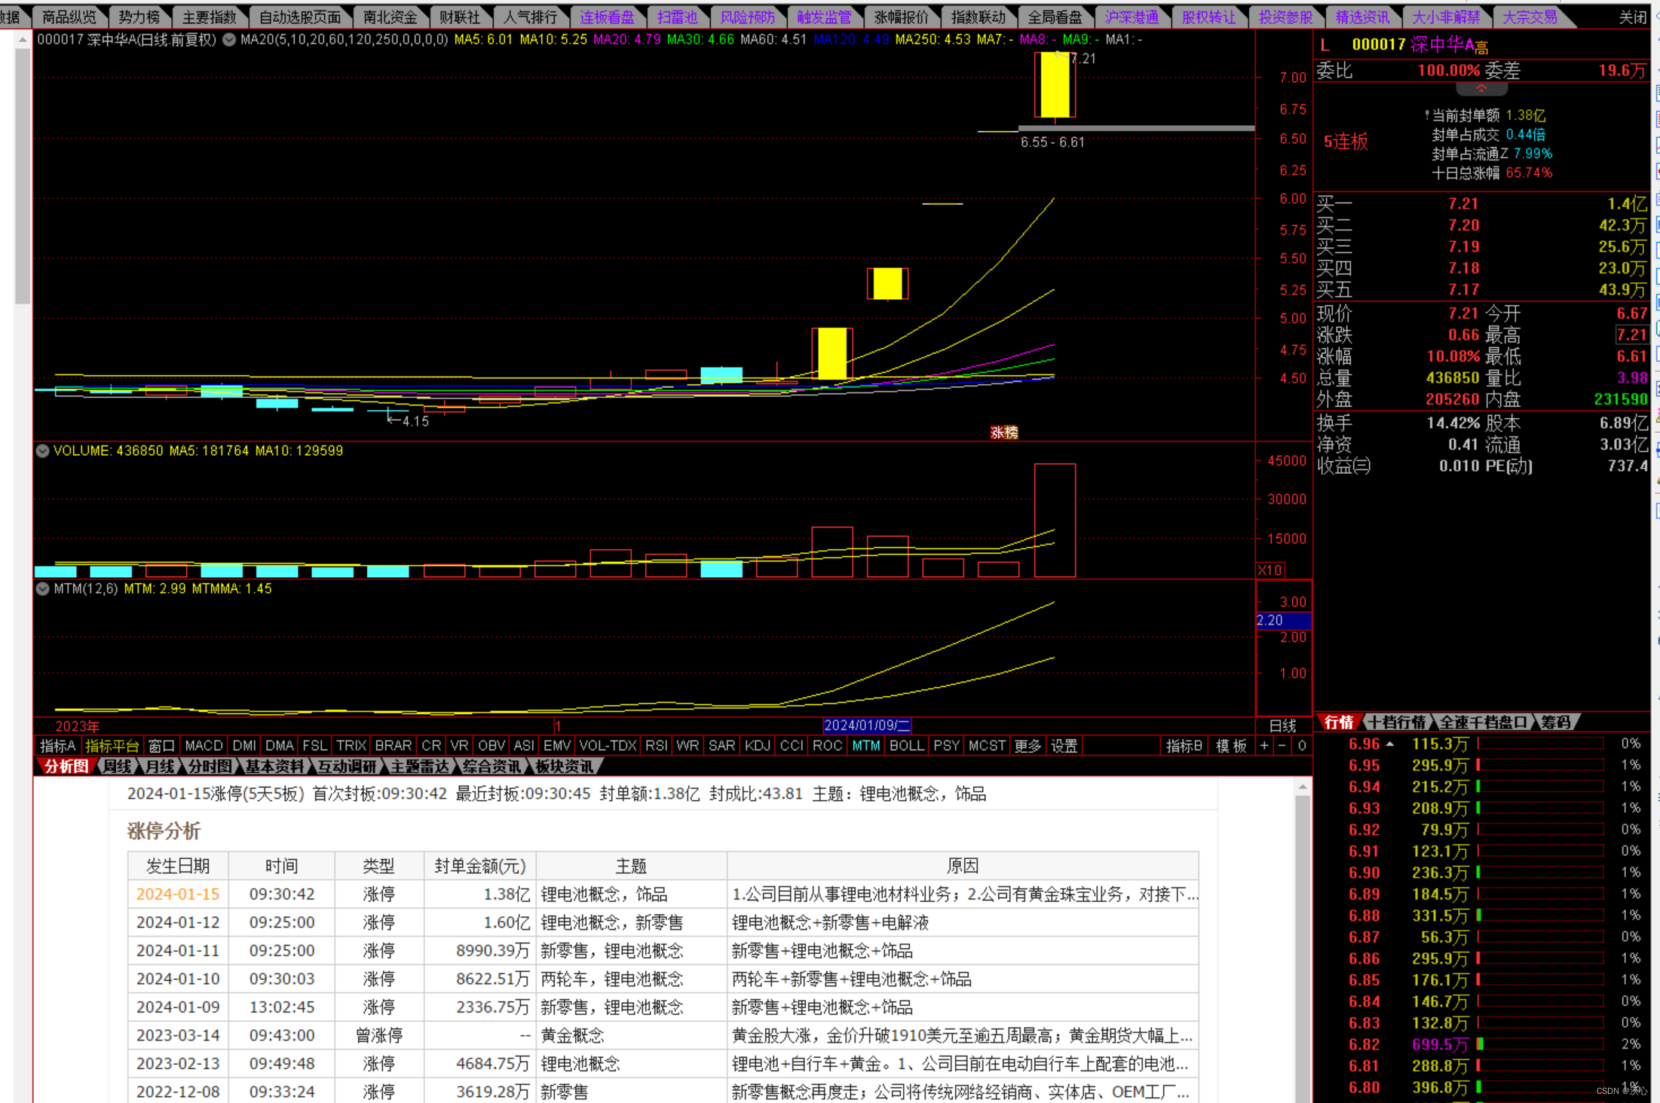Select the CCI indicator
The image size is (1660, 1103).
tap(792, 746)
